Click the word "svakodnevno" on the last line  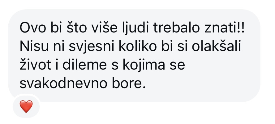click(63, 83)
